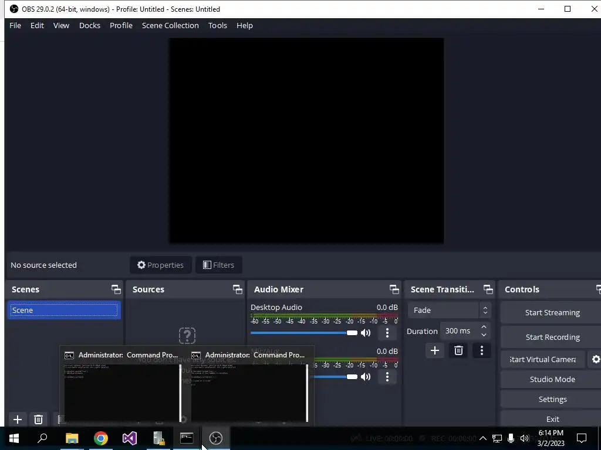Viewport: 601px width, 450px height.
Task: Open the Scene Collection menu
Action: pos(170,25)
